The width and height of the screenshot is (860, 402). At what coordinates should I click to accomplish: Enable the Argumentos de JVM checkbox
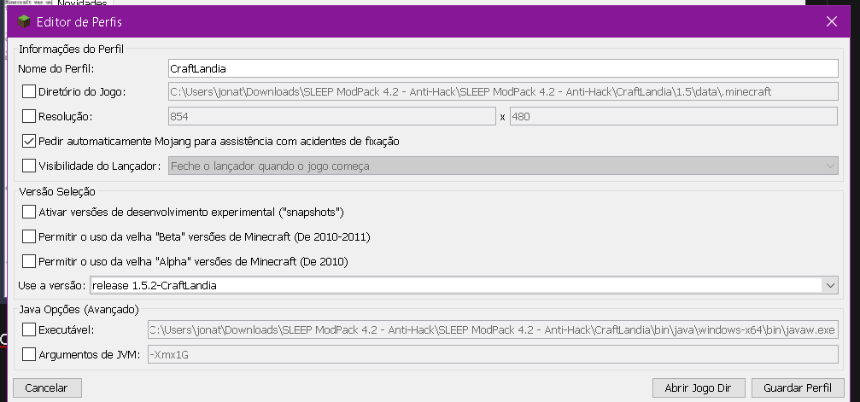pyautogui.click(x=28, y=354)
